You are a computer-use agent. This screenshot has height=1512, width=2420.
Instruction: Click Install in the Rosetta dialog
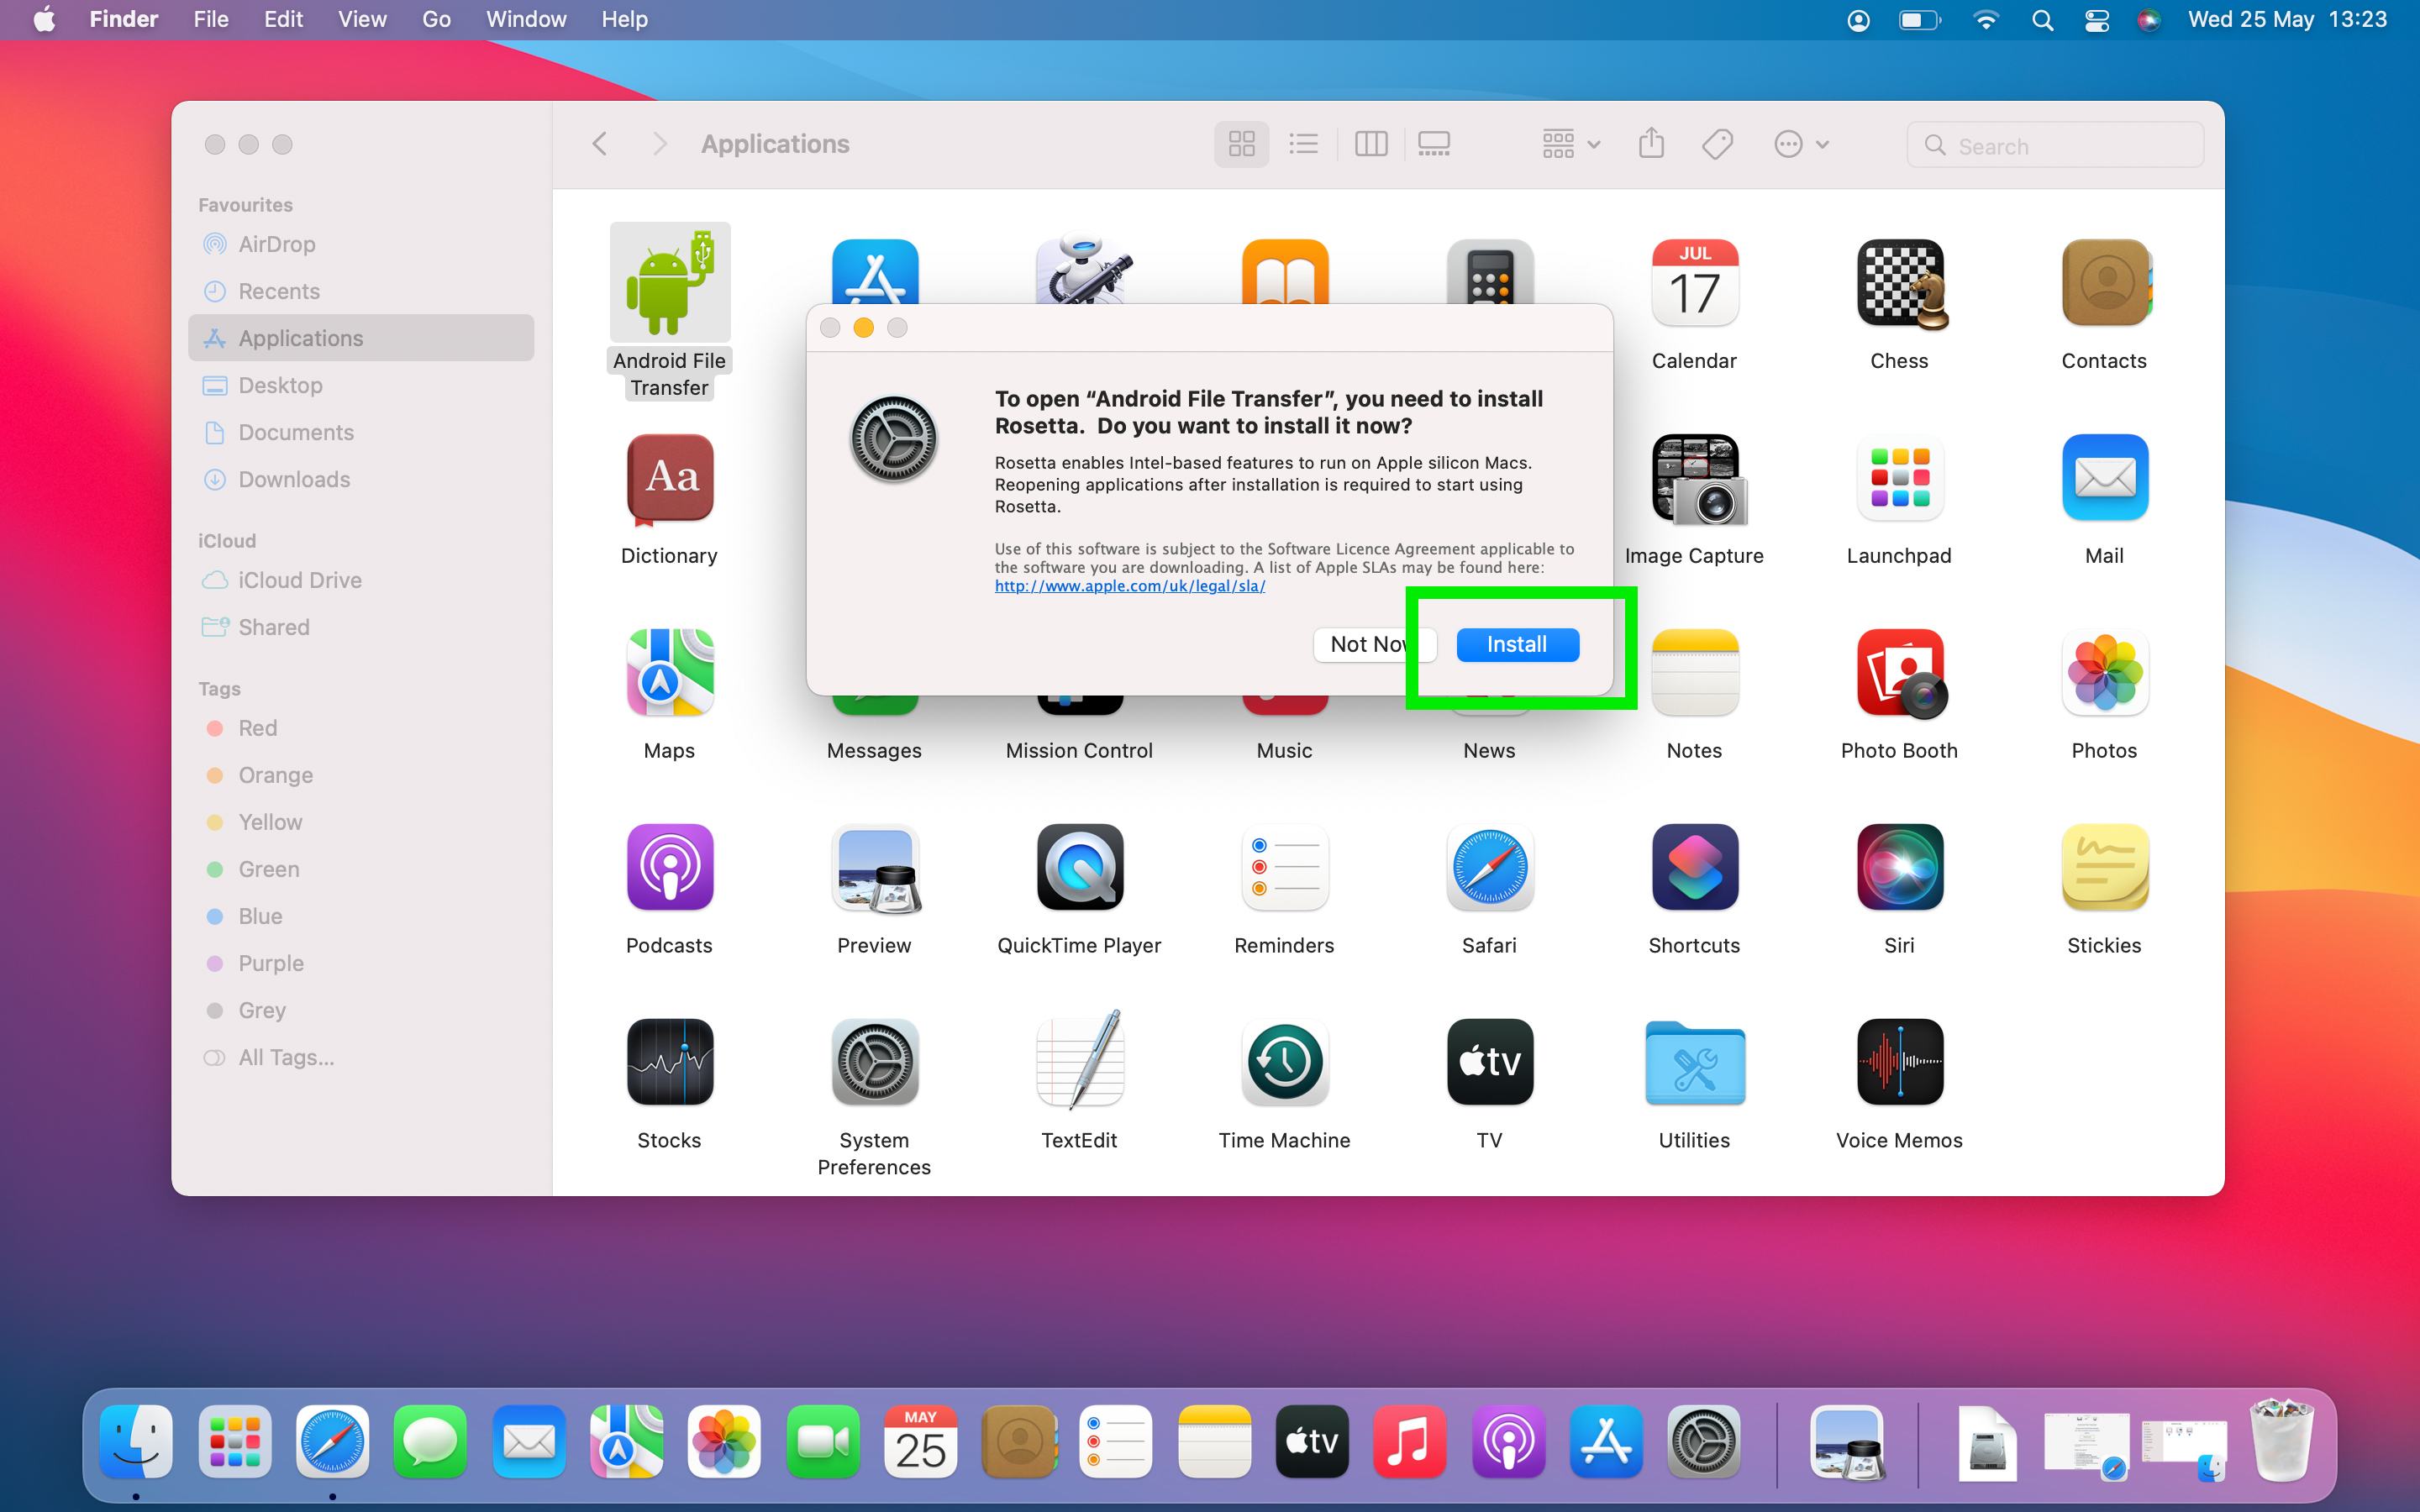click(1517, 645)
